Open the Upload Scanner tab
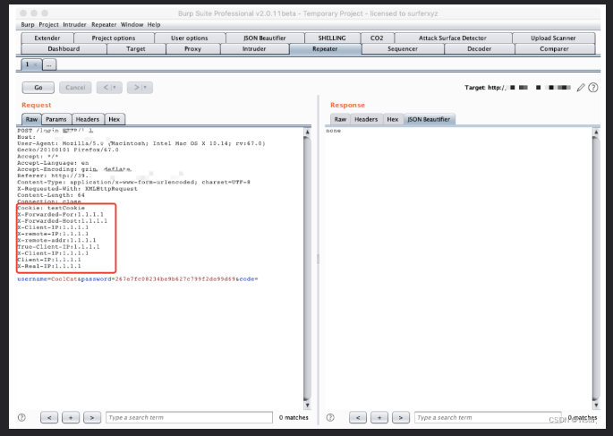The image size is (613, 436). 553,38
